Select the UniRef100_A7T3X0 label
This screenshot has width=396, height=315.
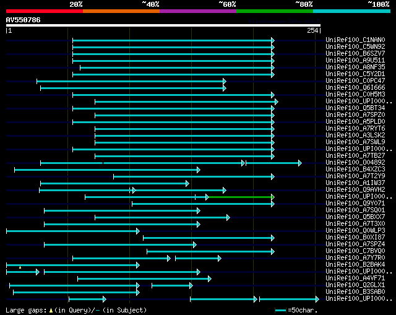tap(355, 224)
